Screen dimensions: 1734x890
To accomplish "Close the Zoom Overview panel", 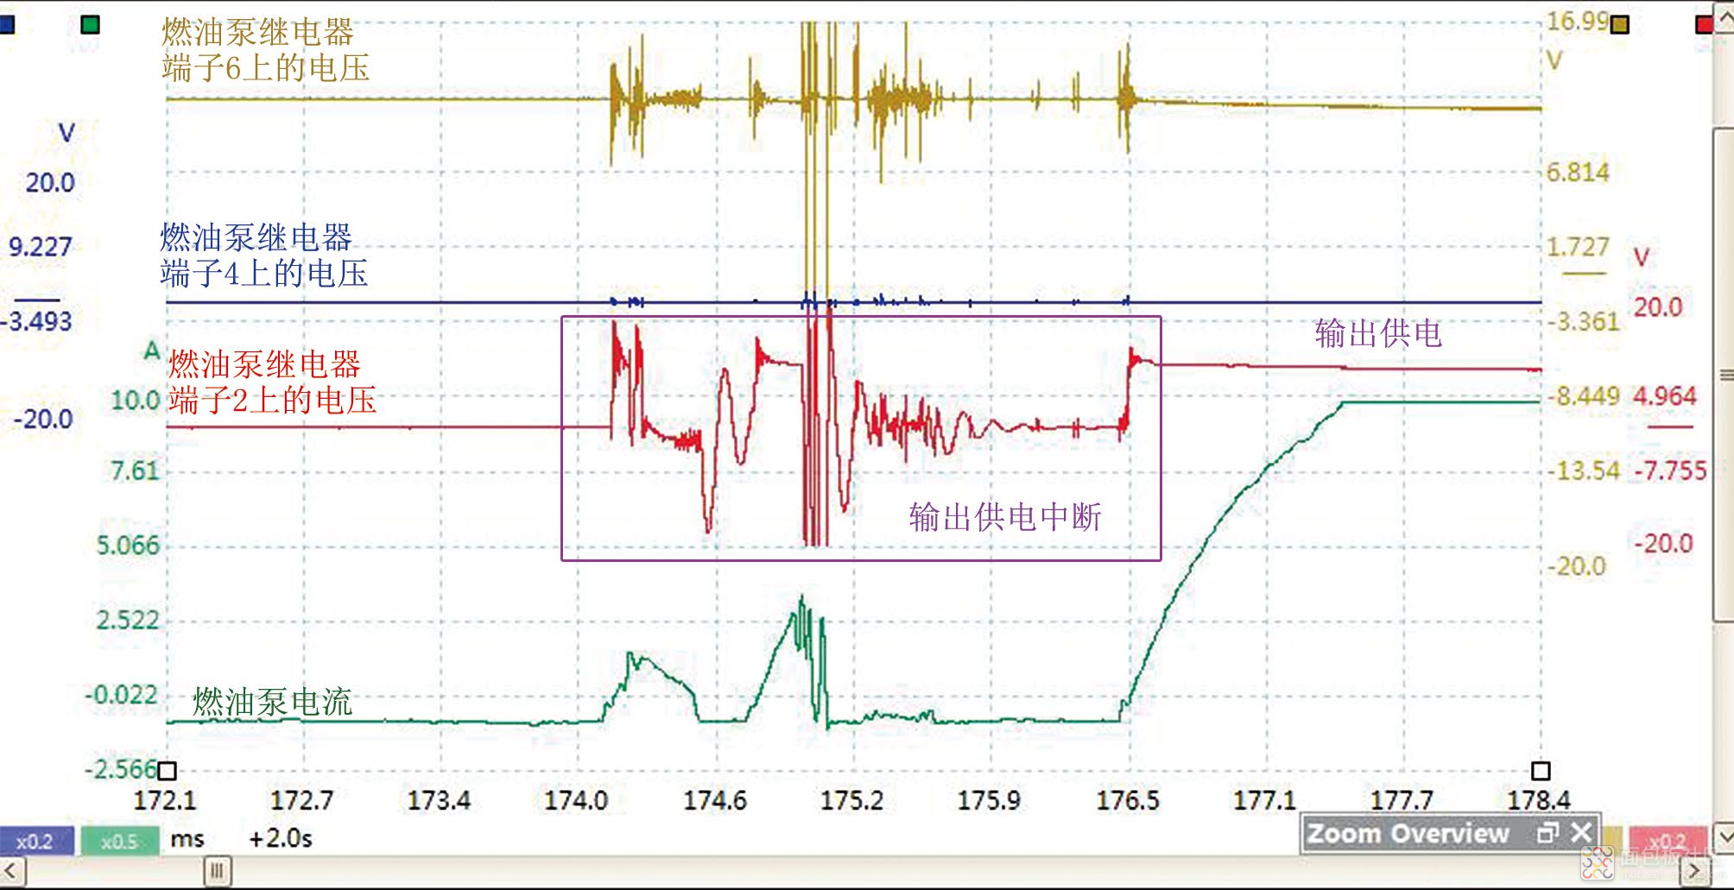I will pos(1581,833).
